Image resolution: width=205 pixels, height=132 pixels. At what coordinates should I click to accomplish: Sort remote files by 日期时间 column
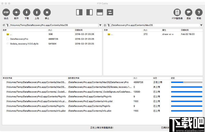click(185, 30)
